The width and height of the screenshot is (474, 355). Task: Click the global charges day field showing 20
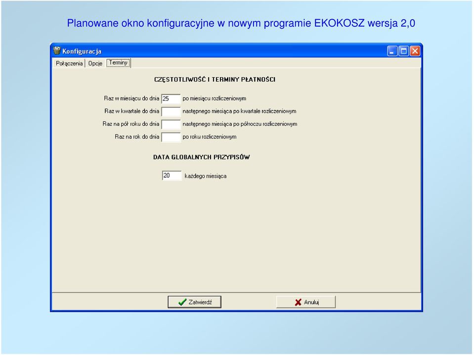[172, 176]
